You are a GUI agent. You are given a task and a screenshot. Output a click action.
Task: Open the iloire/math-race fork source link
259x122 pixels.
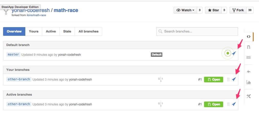click(36, 15)
